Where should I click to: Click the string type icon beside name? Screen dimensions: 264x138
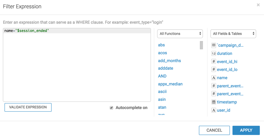[x=214, y=78]
